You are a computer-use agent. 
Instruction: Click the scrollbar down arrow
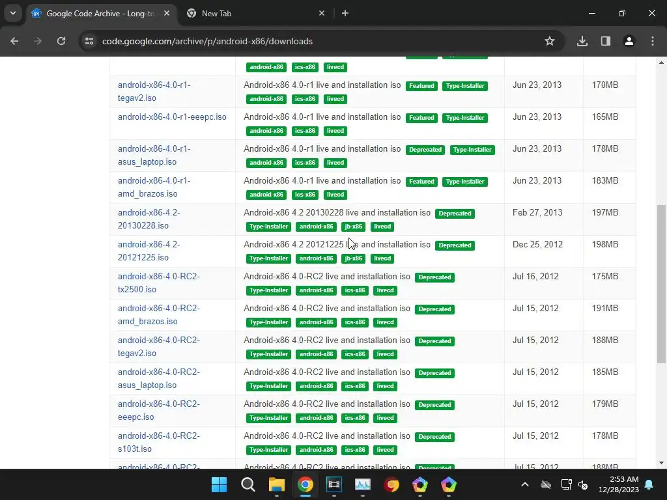tap(661, 463)
